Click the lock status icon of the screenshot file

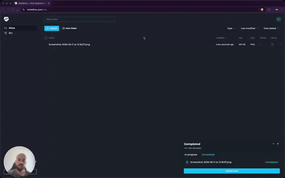point(272,45)
